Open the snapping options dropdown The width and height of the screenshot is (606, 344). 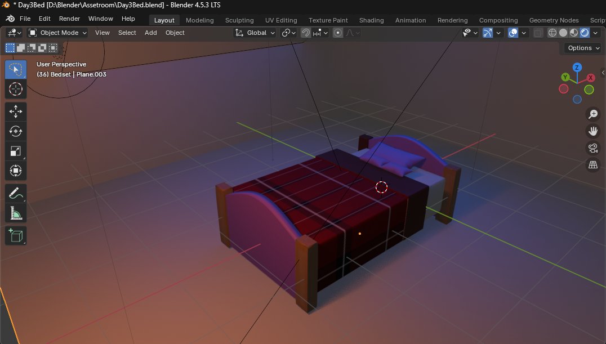coord(320,33)
